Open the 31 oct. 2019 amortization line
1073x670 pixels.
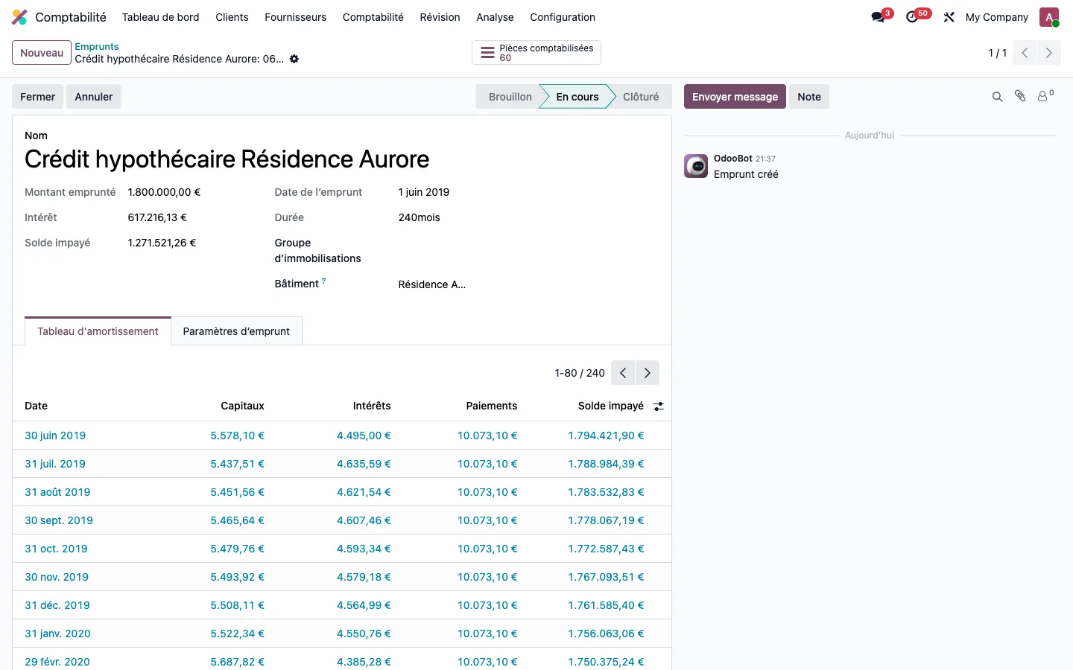[x=342, y=549]
